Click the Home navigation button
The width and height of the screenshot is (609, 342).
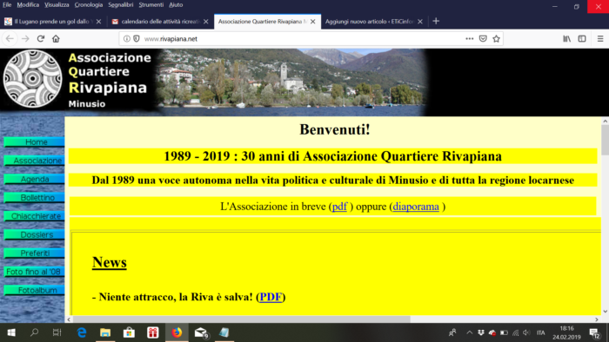click(34, 142)
